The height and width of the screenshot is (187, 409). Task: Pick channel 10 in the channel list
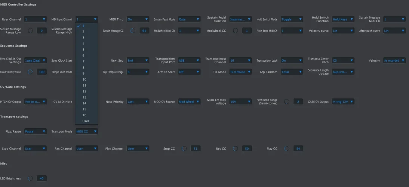tap(87, 79)
